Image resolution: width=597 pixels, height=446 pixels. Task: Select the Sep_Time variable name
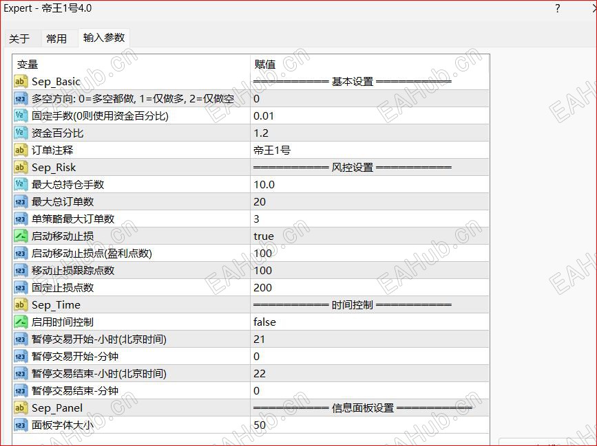point(56,305)
